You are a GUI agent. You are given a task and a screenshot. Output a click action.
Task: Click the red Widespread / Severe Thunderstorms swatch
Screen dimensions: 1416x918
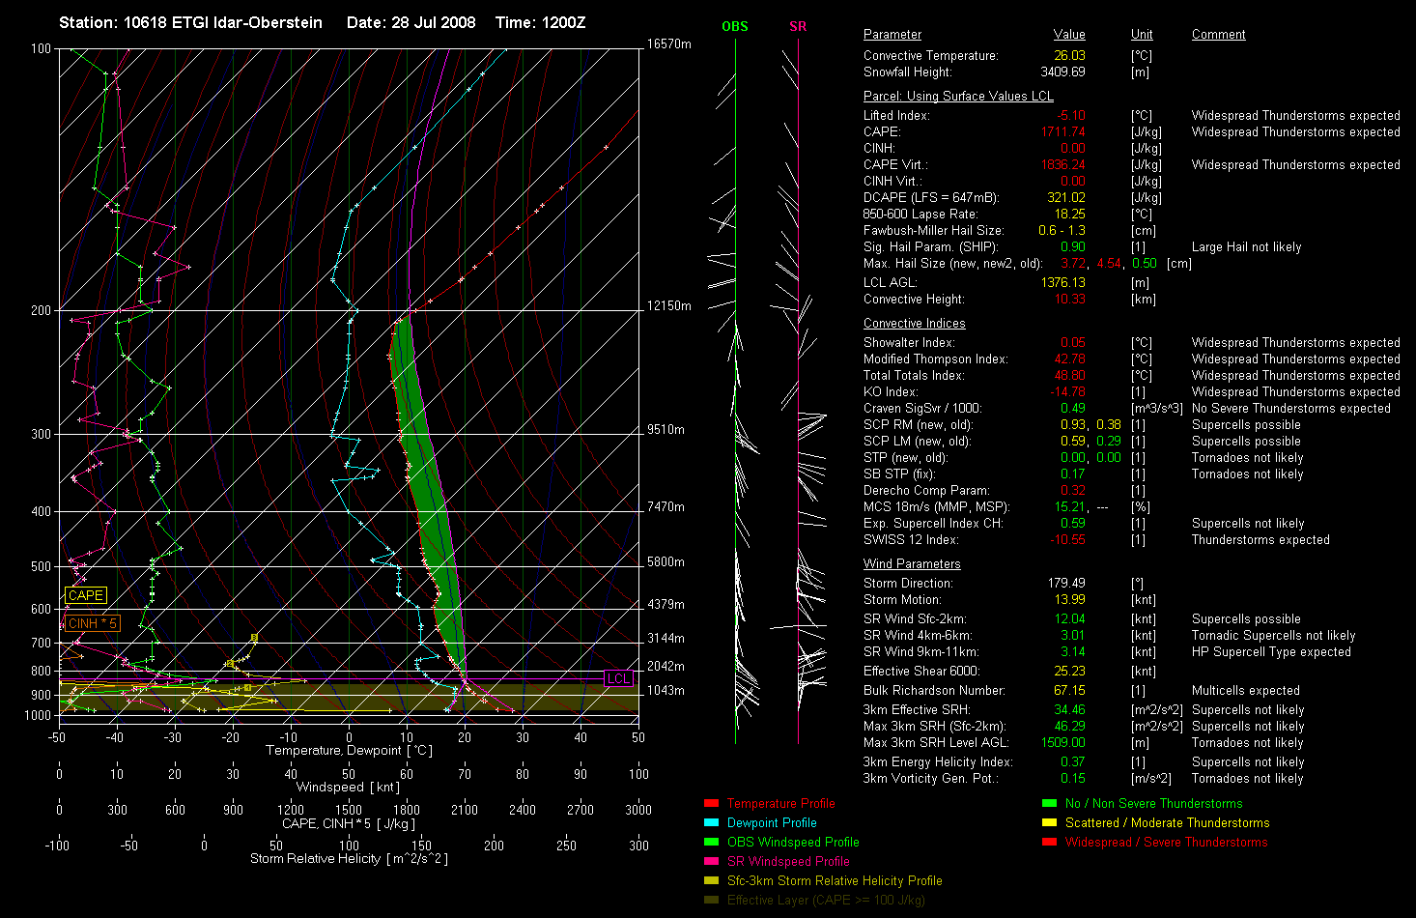1049,842
